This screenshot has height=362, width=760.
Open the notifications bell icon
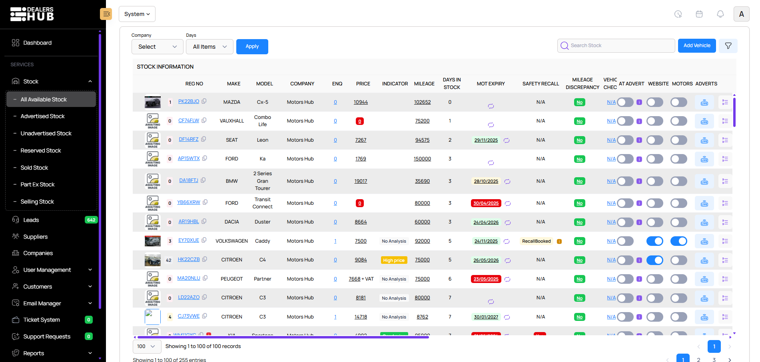tap(720, 14)
